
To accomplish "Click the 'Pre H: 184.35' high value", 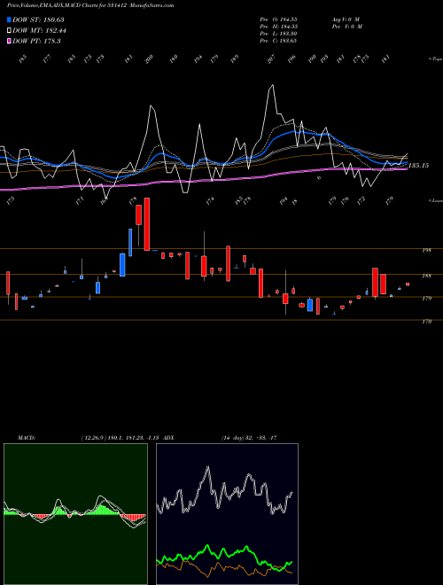I will coord(278,27).
